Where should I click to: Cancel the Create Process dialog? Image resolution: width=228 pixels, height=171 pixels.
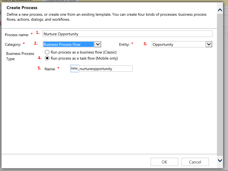click(195, 162)
